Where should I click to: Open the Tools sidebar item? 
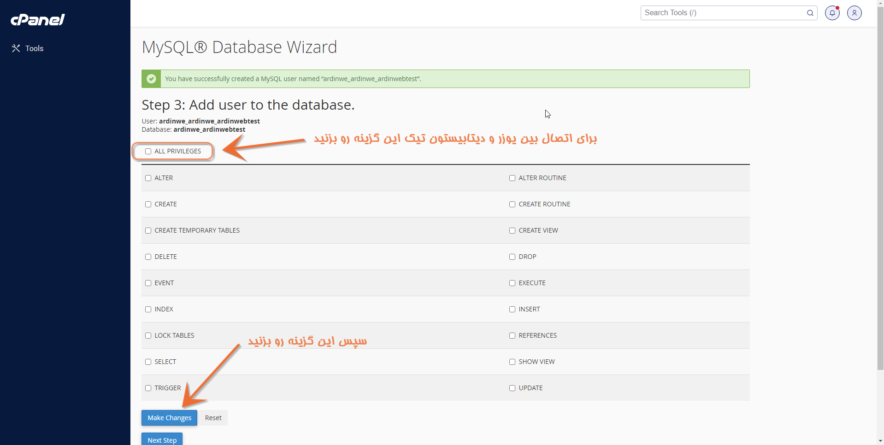(x=28, y=48)
